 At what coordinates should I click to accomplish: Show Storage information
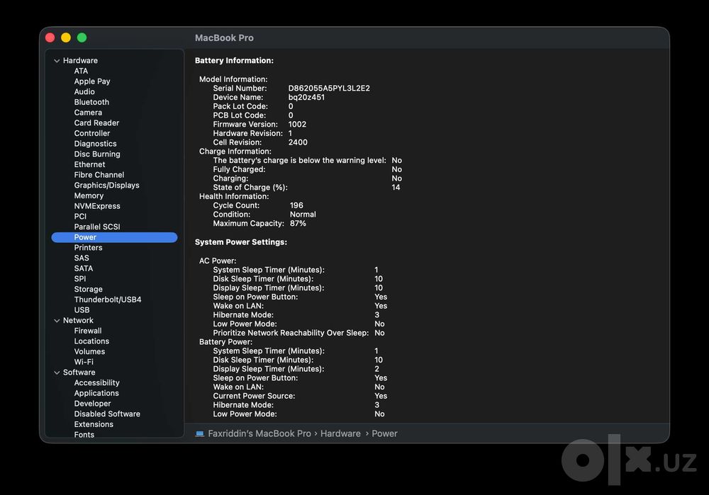click(x=88, y=289)
